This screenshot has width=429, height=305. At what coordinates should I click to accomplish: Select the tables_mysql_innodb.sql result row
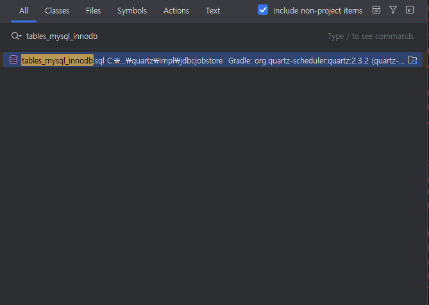213,60
